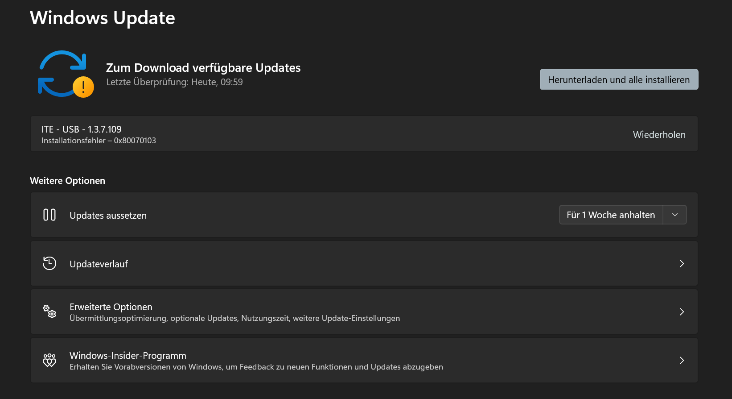
Task: Click the ITE - USB - 1.3.7.109 update name
Action: coord(82,129)
